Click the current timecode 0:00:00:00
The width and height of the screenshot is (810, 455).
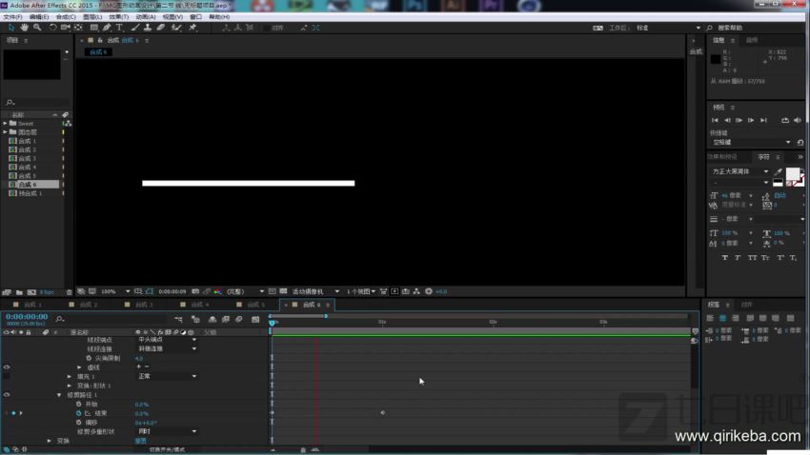(27, 316)
